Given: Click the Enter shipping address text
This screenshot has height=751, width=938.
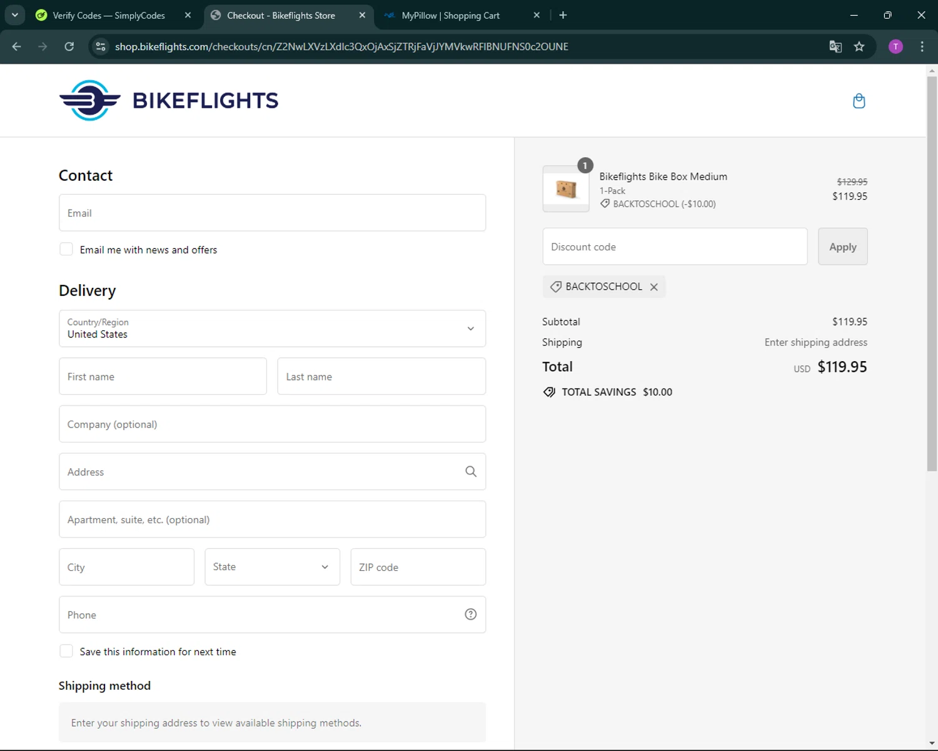Looking at the screenshot, I should [815, 342].
